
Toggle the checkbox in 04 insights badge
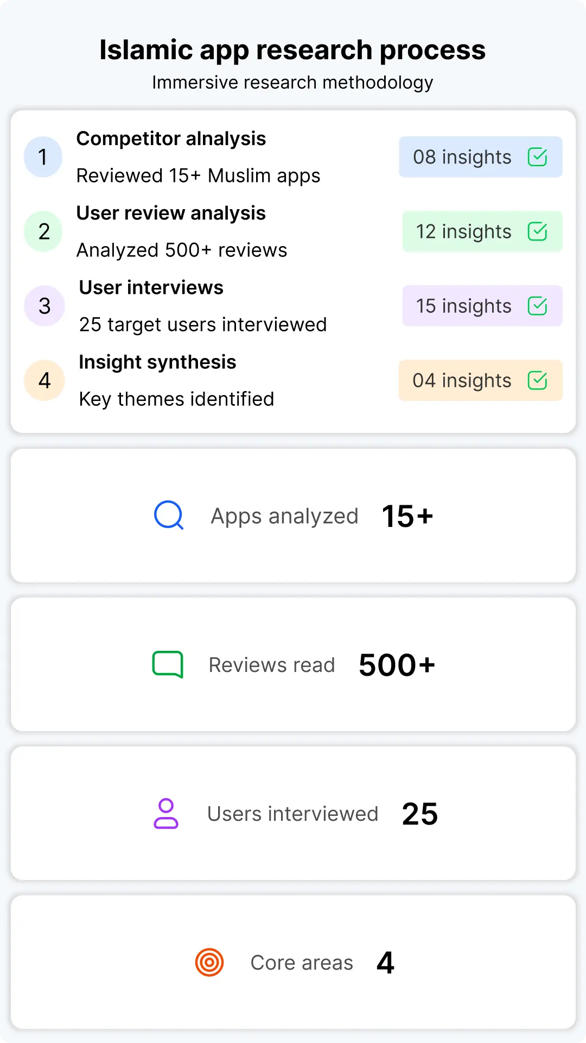click(x=537, y=380)
